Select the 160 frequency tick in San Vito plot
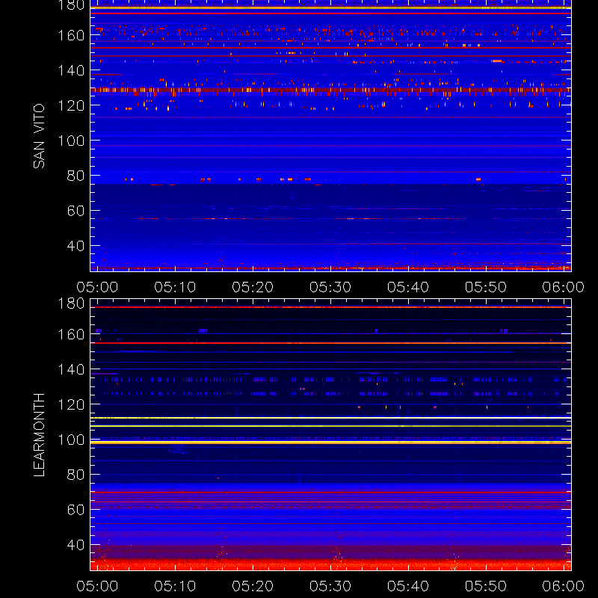The height and width of the screenshot is (598, 598). pos(71,35)
